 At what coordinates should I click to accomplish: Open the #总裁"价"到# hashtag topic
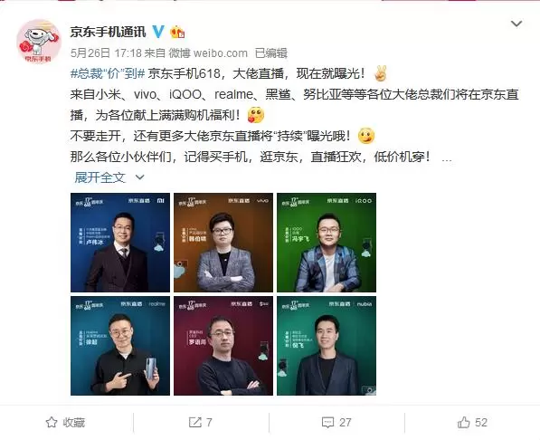coord(108,73)
